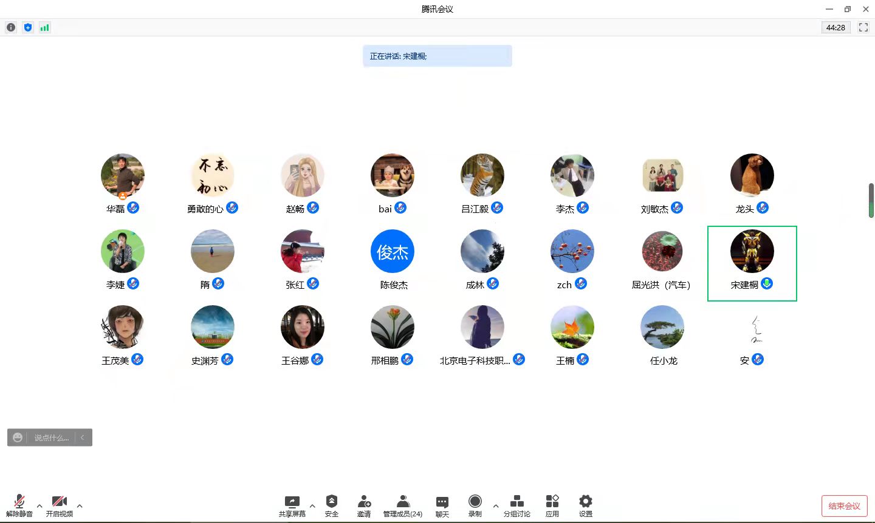This screenshot has width=875, height=523.
Task: Open Breakout Rooms (分组讨论)
Action: tap(516, 502)
